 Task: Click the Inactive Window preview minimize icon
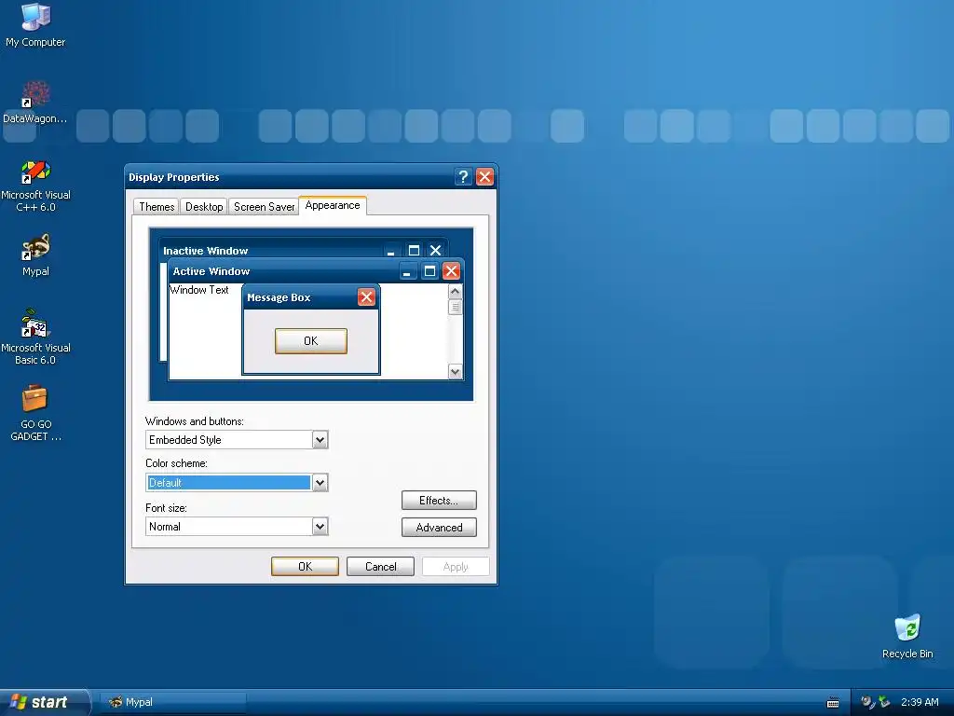tap(391, 250)
